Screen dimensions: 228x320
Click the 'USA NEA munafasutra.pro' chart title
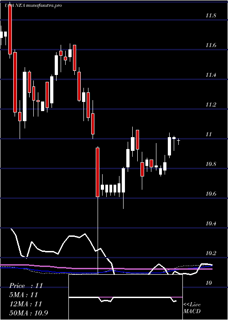coord(33,5)
